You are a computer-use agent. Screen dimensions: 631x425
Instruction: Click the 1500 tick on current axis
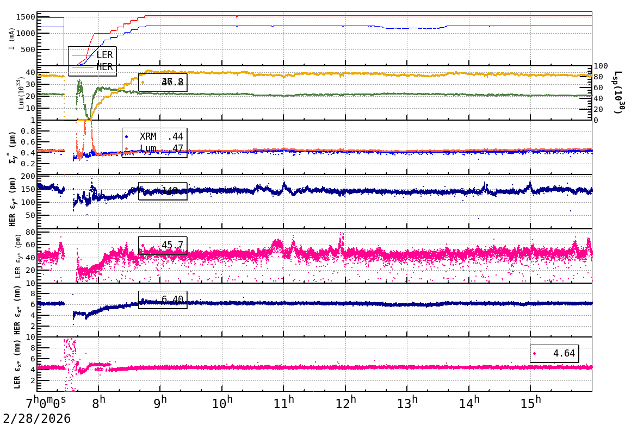pos(26,17)
